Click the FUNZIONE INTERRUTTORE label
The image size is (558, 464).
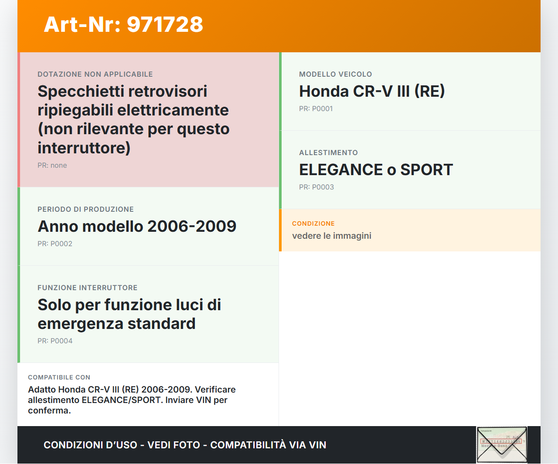coord(87,288)
